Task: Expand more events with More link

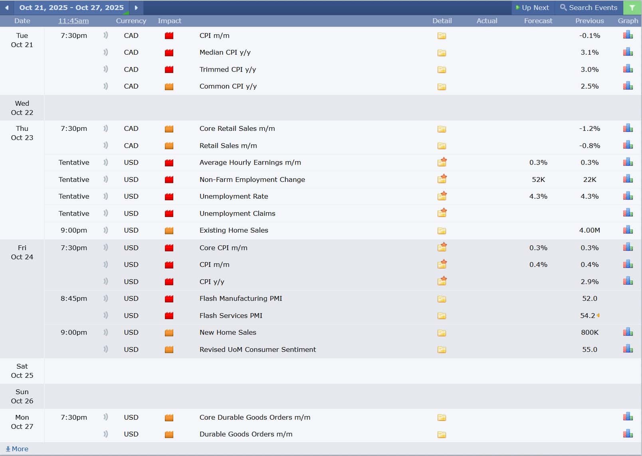Action: tap(17, 449)
